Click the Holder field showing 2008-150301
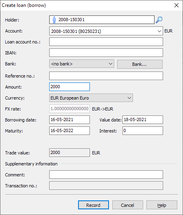 102,20
